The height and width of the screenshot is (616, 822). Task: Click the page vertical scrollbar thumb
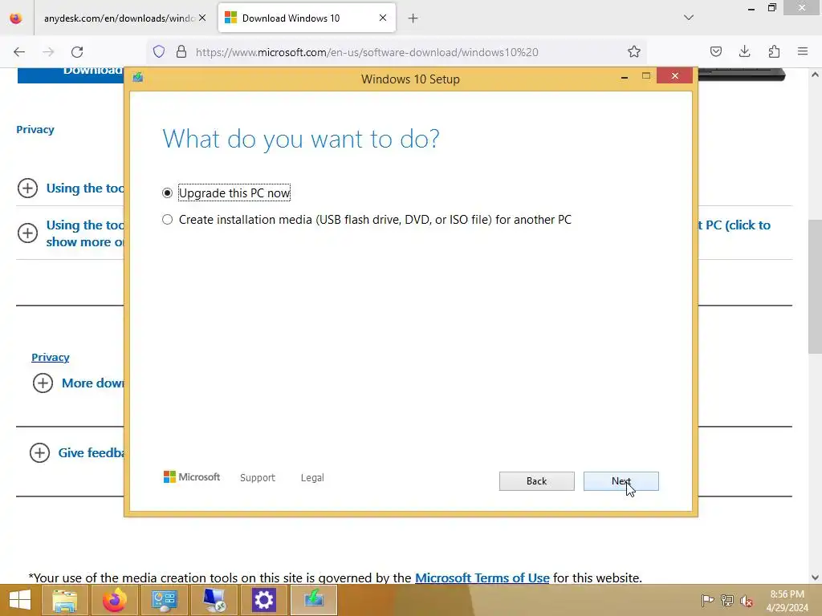[815, 286]
